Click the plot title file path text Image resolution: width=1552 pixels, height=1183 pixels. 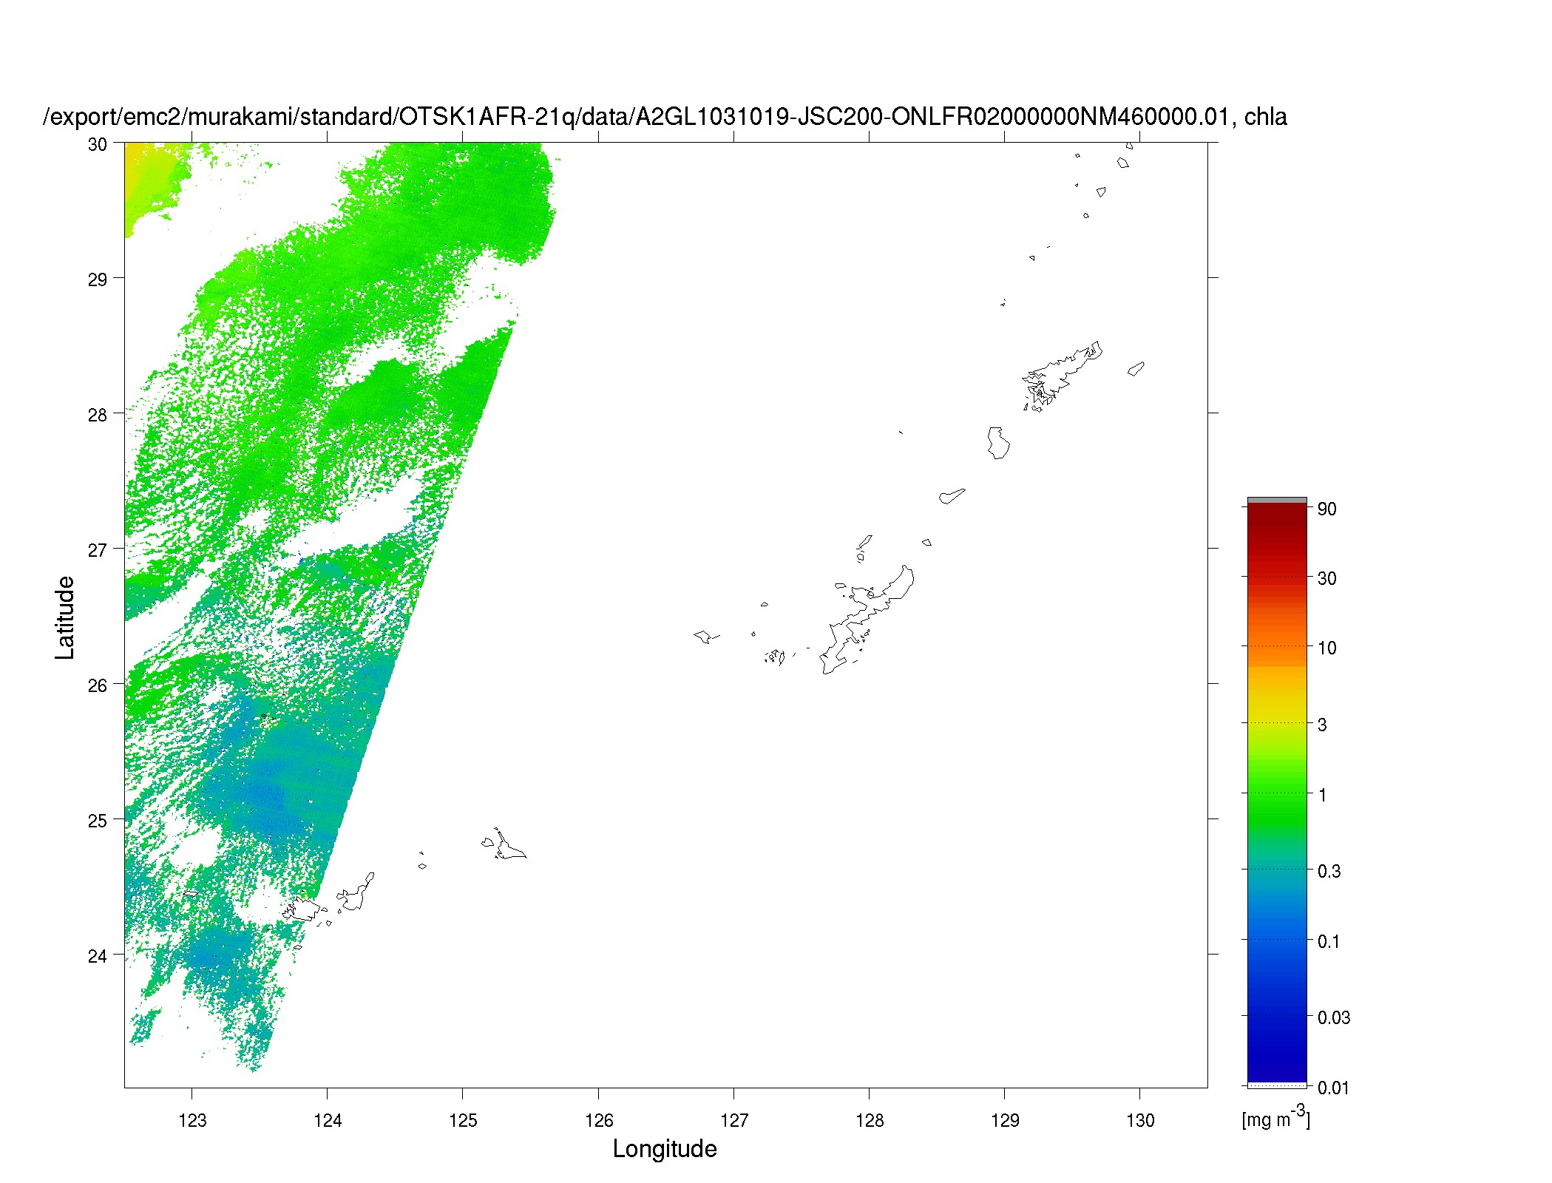click(x=665, y=117)
